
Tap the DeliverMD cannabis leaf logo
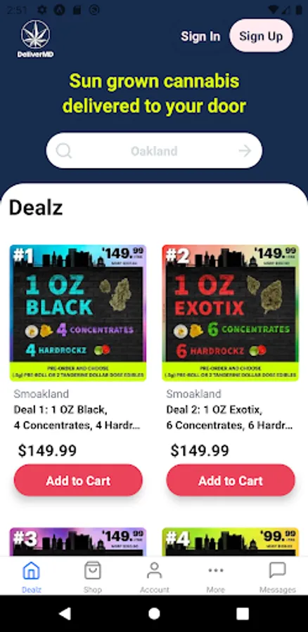pos(36,39)
